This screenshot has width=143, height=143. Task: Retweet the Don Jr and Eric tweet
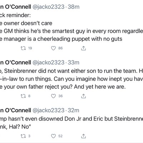[x=23, y=136]
